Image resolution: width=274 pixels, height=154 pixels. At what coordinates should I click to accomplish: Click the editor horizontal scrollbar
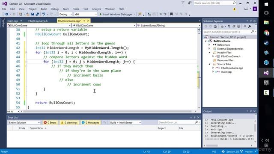click(x=107, y=111)
